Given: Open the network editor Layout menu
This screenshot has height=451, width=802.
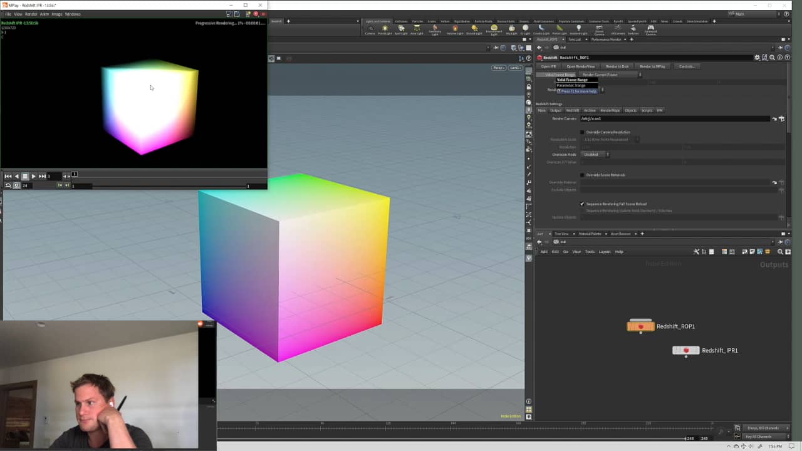Looking at the screenshot, I should [x=605, y=252].
